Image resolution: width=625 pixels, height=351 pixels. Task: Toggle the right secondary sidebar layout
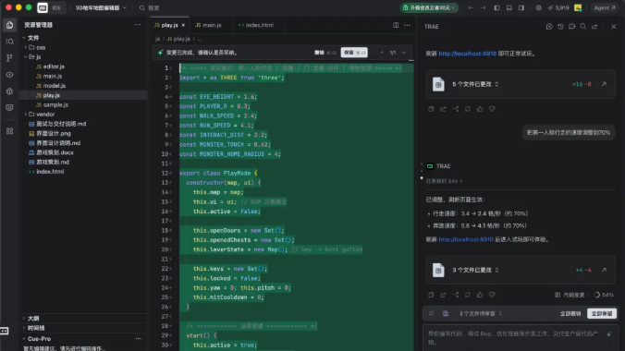click(521, 7)
